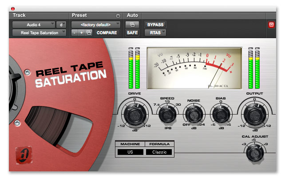Open the FORMULA selector showing Classic
Screen dimensions: 285x178
pos(159,152)
